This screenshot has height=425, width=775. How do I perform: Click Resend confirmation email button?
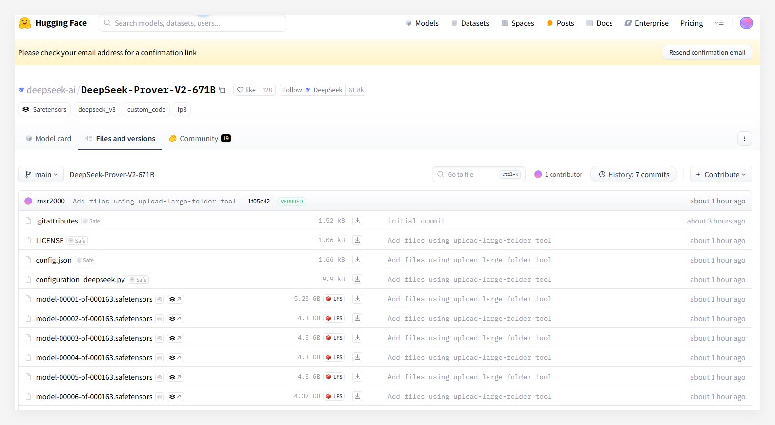(707, 52)
